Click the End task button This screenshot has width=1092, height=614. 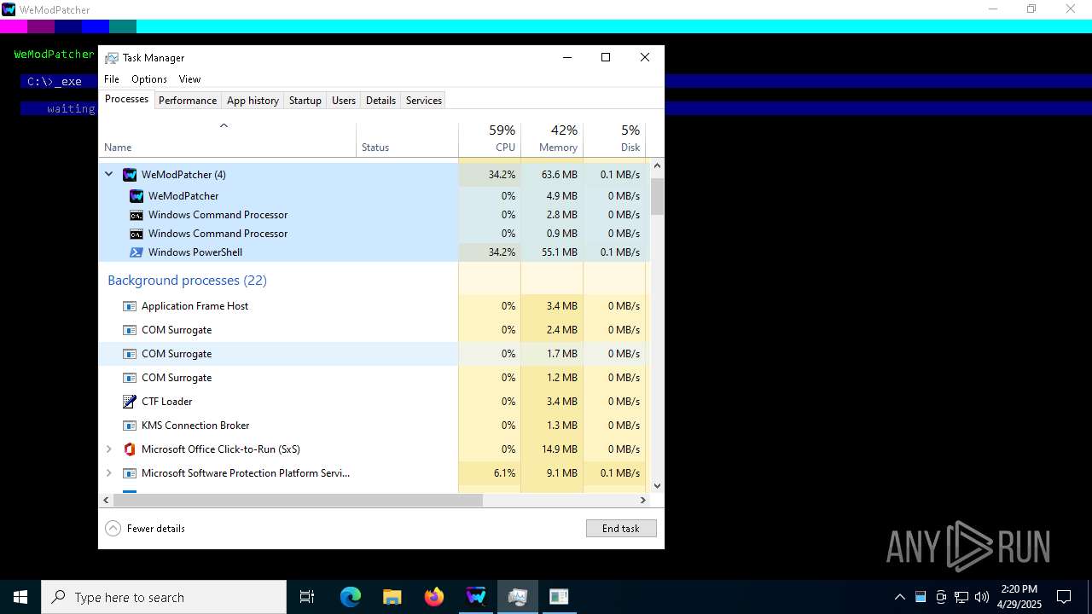tap(621, 529)
